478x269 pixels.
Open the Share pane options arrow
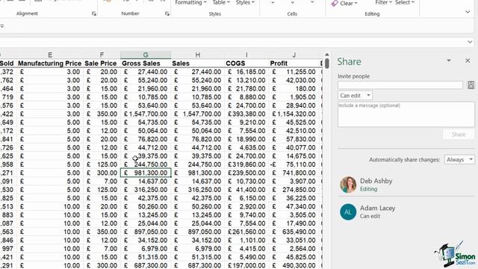(449, 61)
